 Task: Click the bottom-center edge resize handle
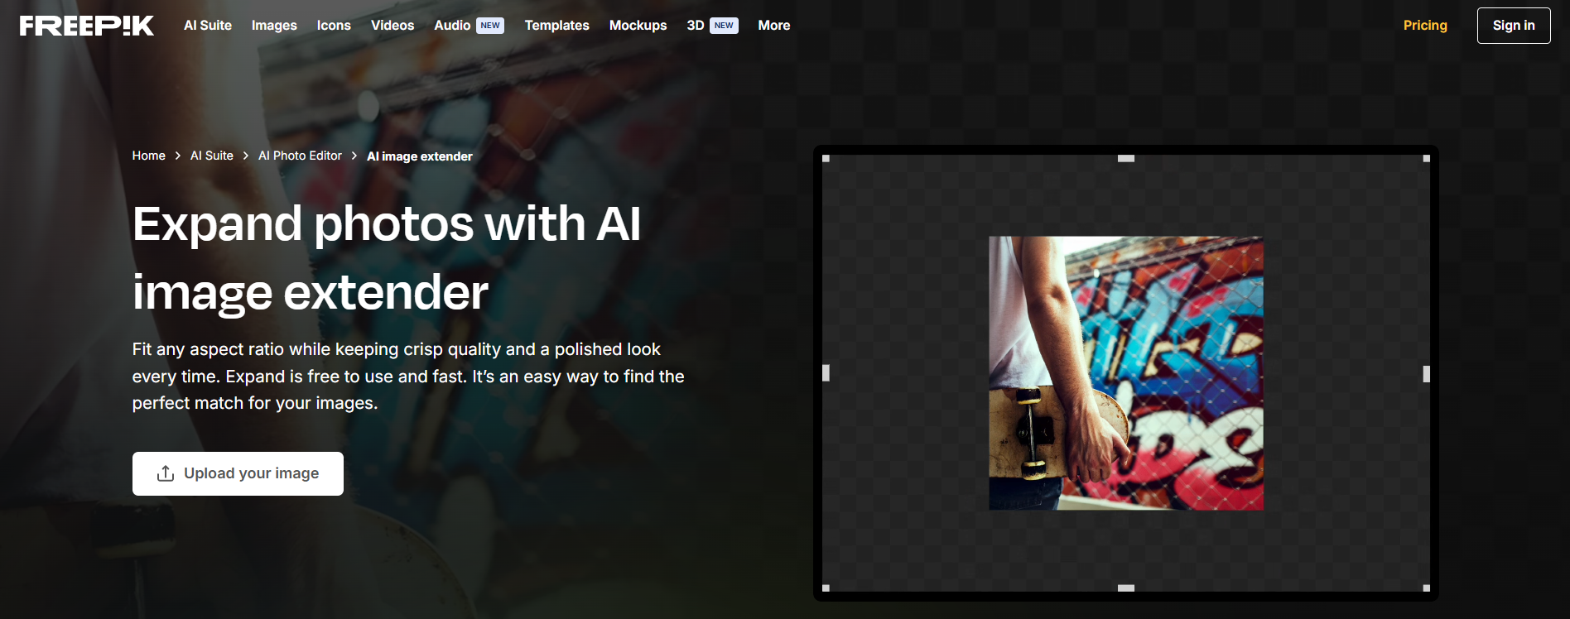coord(1125,588)
